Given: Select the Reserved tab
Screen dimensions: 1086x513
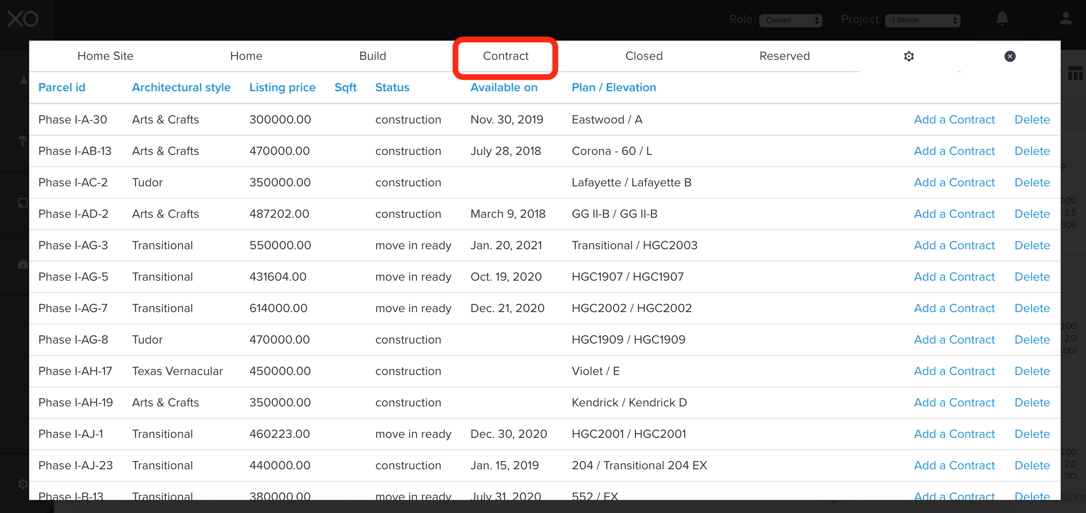Looking at the screenshot, I should 784,56.
